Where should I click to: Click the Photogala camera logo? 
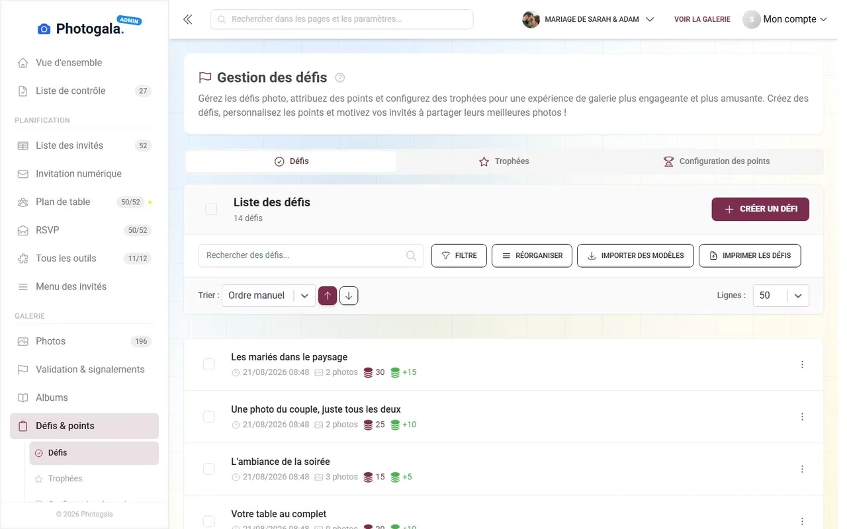[x=44, y=28]
